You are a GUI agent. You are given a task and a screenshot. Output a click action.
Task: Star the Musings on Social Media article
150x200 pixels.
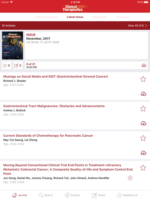point(143,79)
